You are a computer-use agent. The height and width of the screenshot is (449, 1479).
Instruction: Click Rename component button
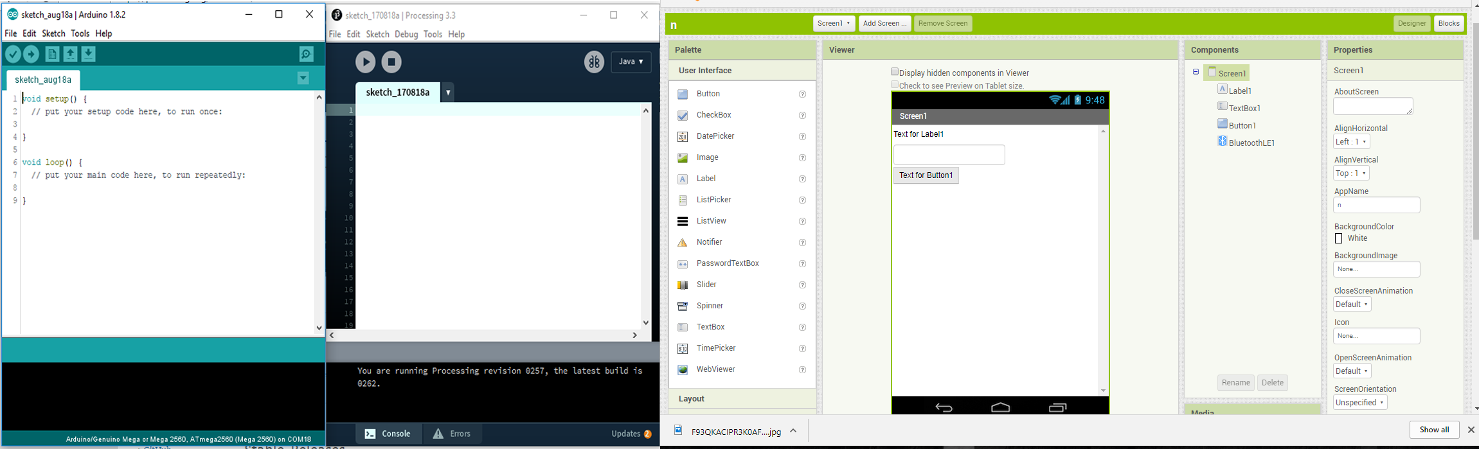click(x=1235, y=383)
